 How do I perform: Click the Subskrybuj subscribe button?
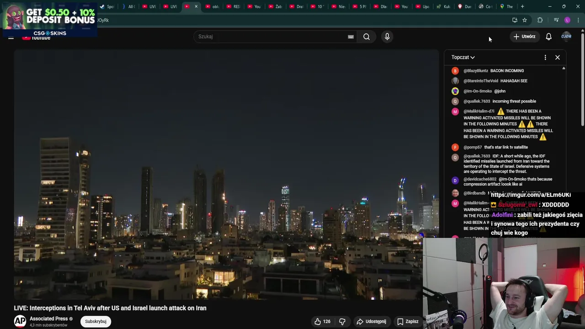96,321
